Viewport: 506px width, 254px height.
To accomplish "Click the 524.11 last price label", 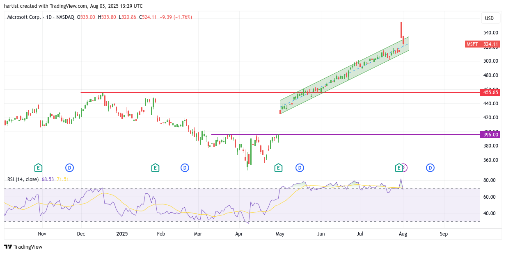I will point(490,44).
